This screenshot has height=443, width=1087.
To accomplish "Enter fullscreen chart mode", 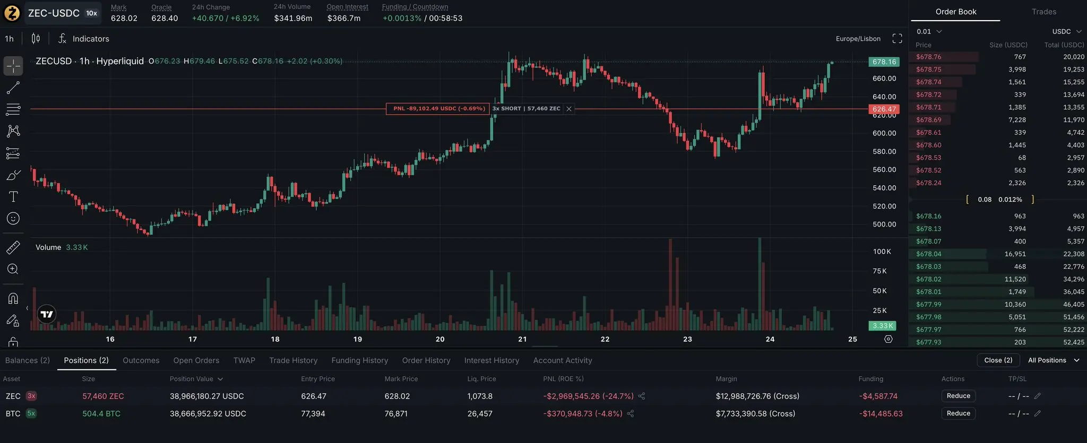I will coord(897,38).
